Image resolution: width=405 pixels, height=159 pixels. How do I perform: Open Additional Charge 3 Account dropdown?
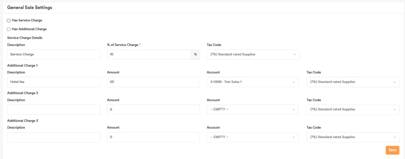pos(252,137)
